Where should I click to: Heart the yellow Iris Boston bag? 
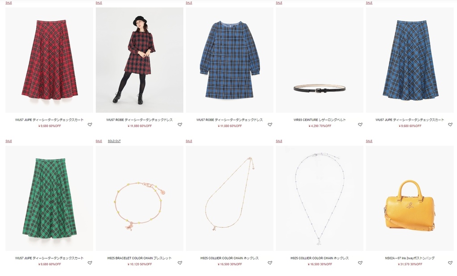(x=450, y=263)
